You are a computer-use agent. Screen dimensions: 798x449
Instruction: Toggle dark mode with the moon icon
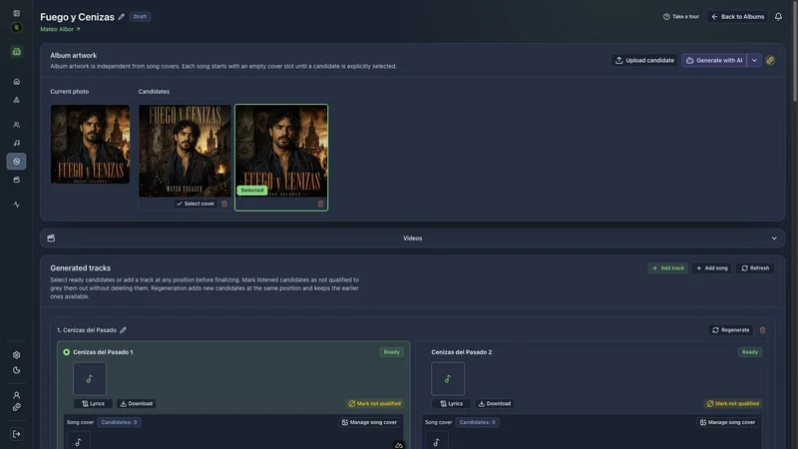pos(16,370)
